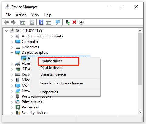Click the Update device driver toolbar icon

(x=68, y=22)
